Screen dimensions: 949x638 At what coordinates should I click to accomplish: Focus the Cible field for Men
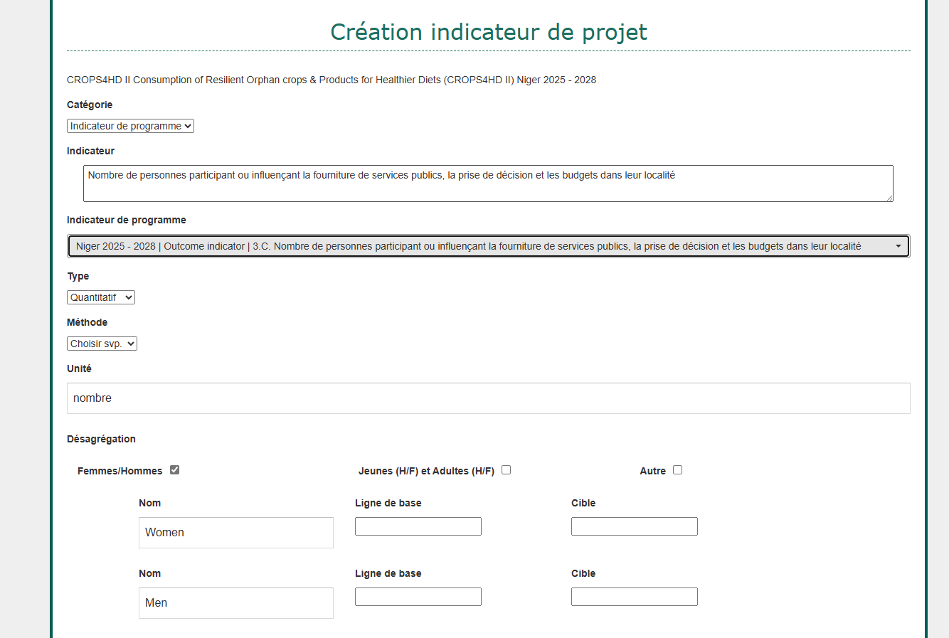point(634,597)
